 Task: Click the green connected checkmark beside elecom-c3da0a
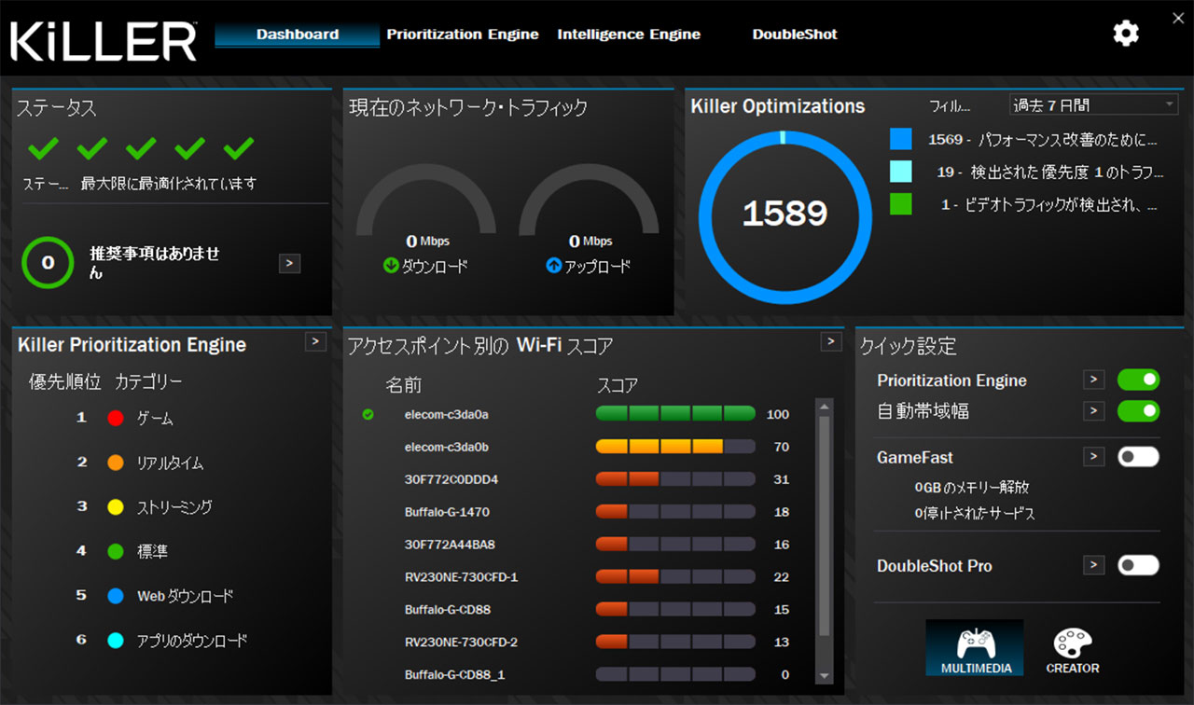[368, 414]
